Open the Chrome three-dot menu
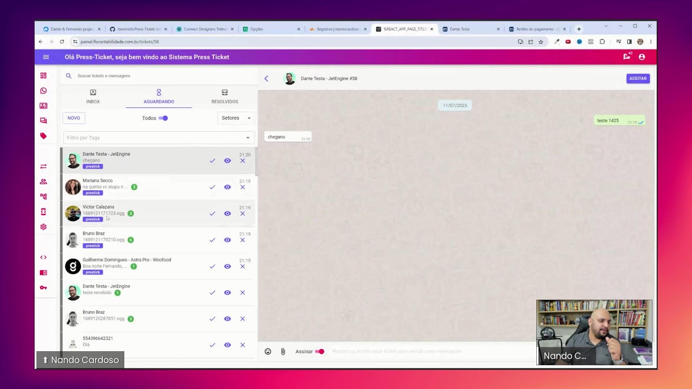The height and width of the screenshot is (389, 692). tap(650, 42)
